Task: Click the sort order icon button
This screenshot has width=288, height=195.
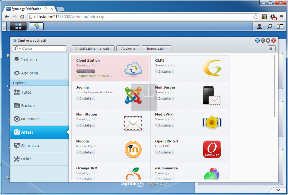Action: click(271, 48)
